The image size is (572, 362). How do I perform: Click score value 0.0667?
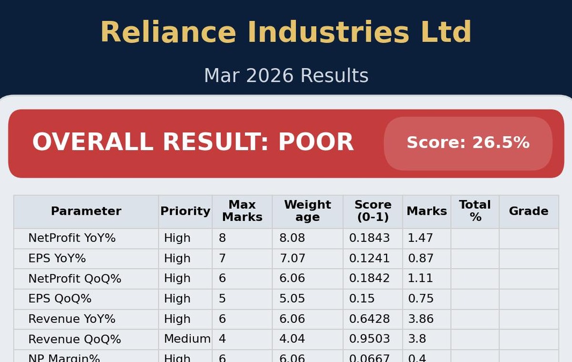coord(369,358)
